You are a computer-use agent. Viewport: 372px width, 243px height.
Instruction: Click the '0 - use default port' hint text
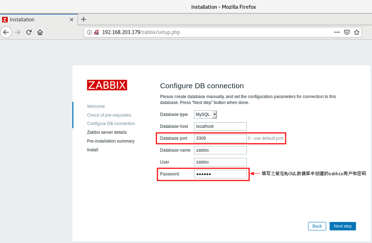tap(266, 138)
